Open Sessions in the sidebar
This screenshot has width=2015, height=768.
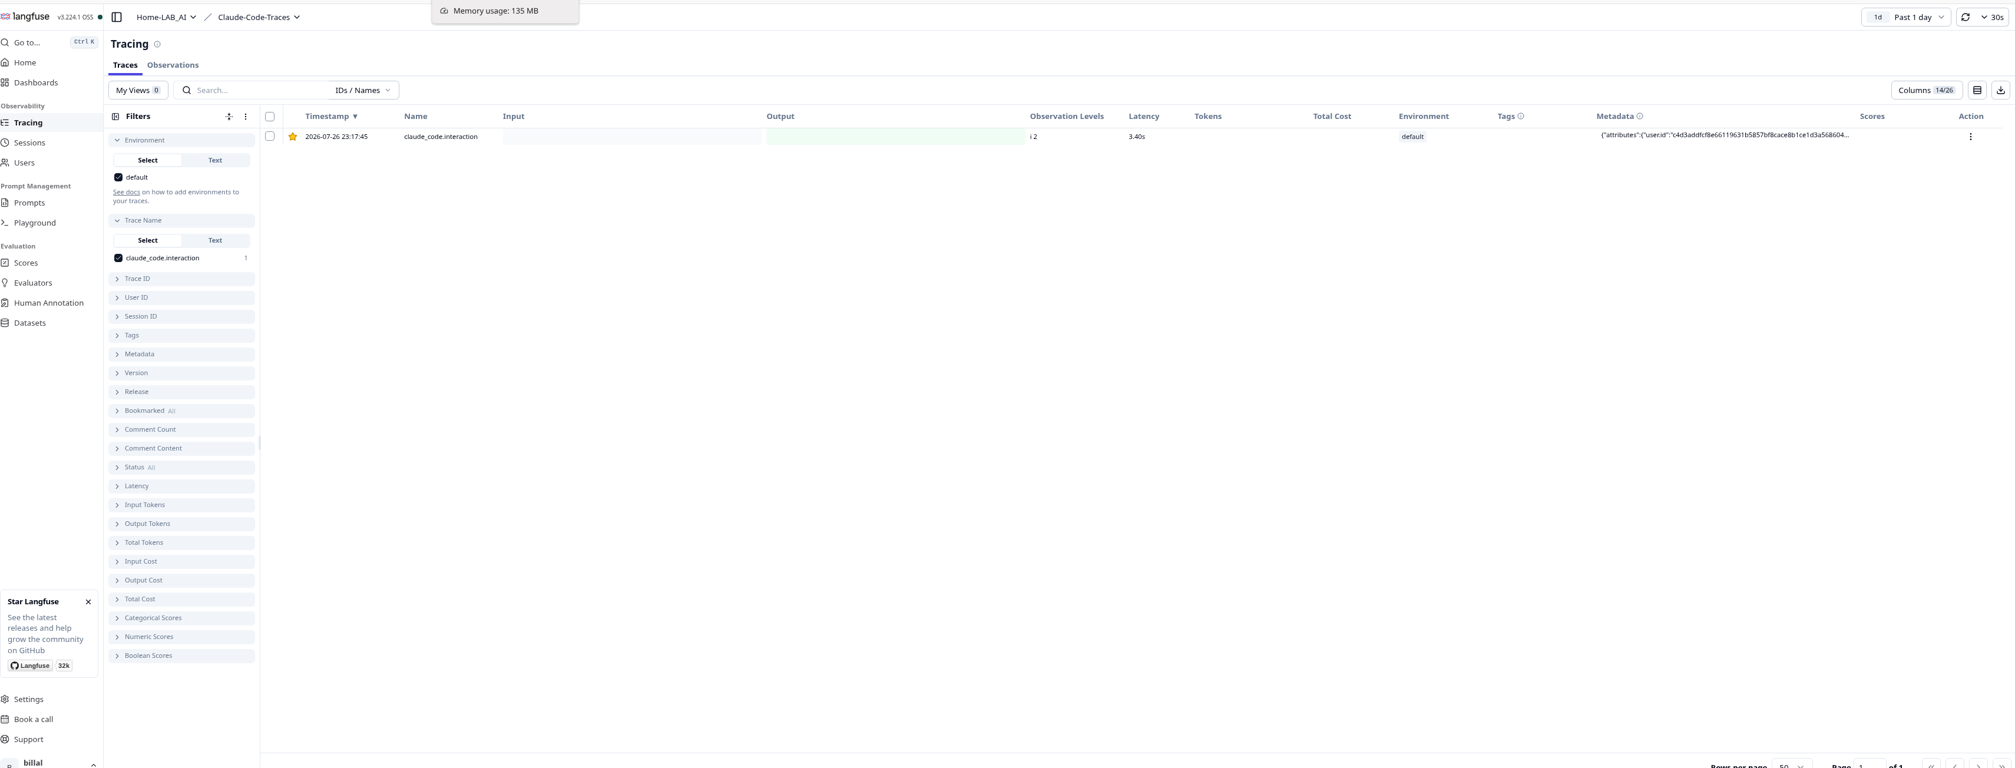point(29,143)
